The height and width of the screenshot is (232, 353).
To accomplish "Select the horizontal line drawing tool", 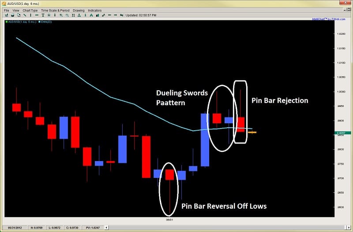I will click(x=37, y=15).
